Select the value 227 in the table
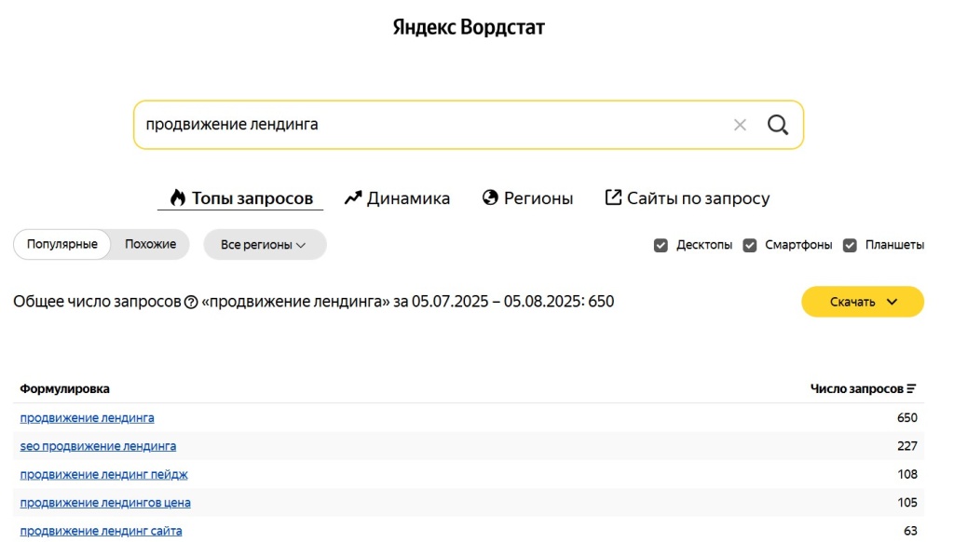Viewport: 954px width, 542px height. [907, 446]
